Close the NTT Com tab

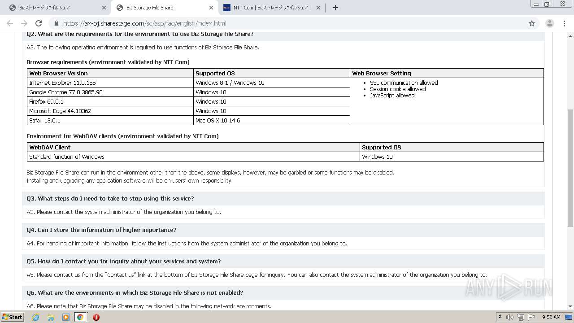pos(318,8)
